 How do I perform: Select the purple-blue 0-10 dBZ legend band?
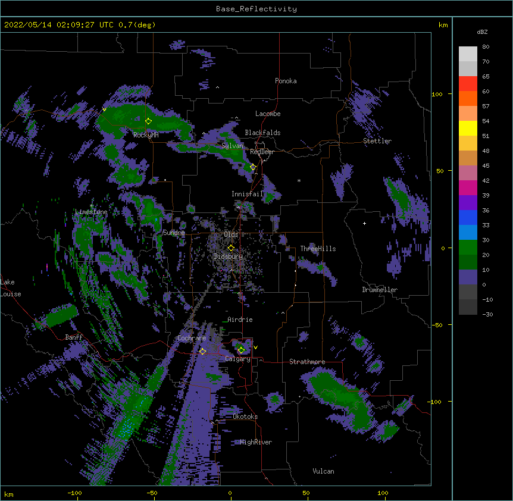coord(468,277)
